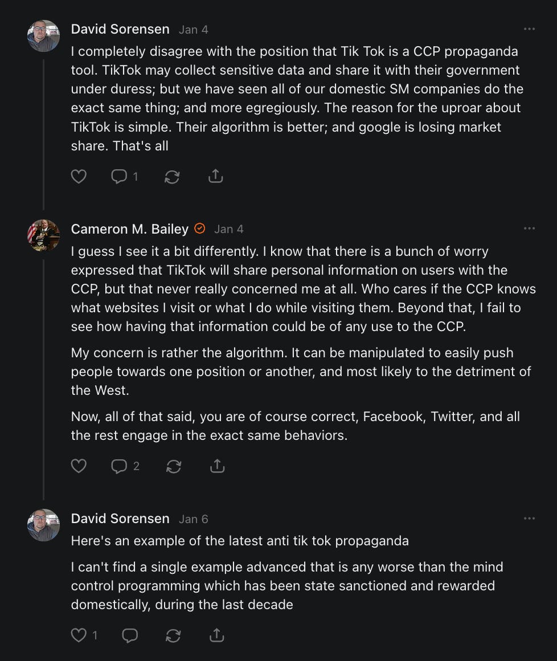Open more options for David's Jan 4 comment
The width and height of the screenshot is (557, 661).
pos(529,29)
